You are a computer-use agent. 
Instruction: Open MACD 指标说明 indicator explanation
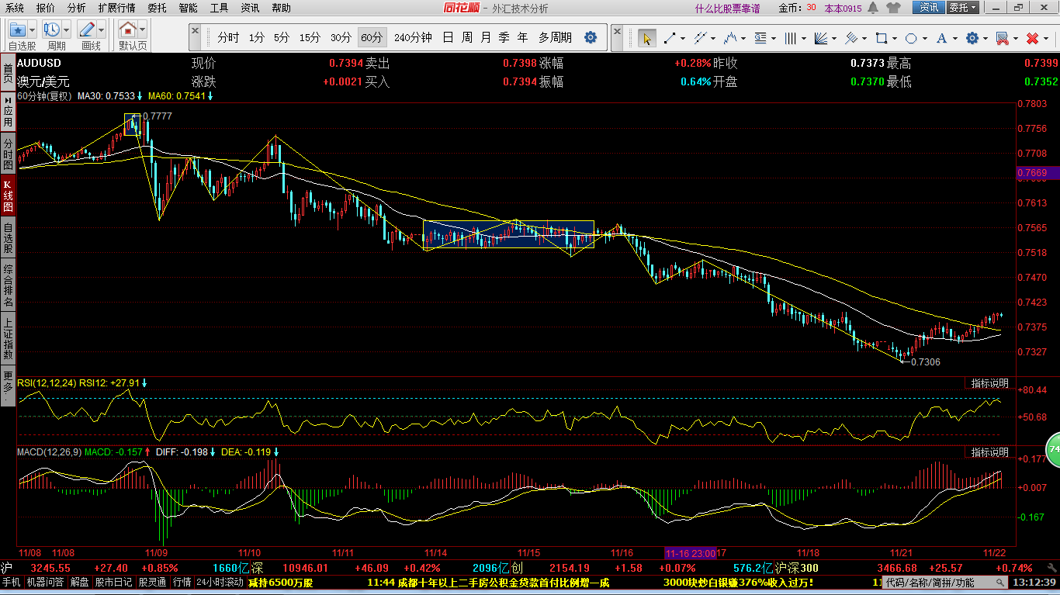point(990,452)
